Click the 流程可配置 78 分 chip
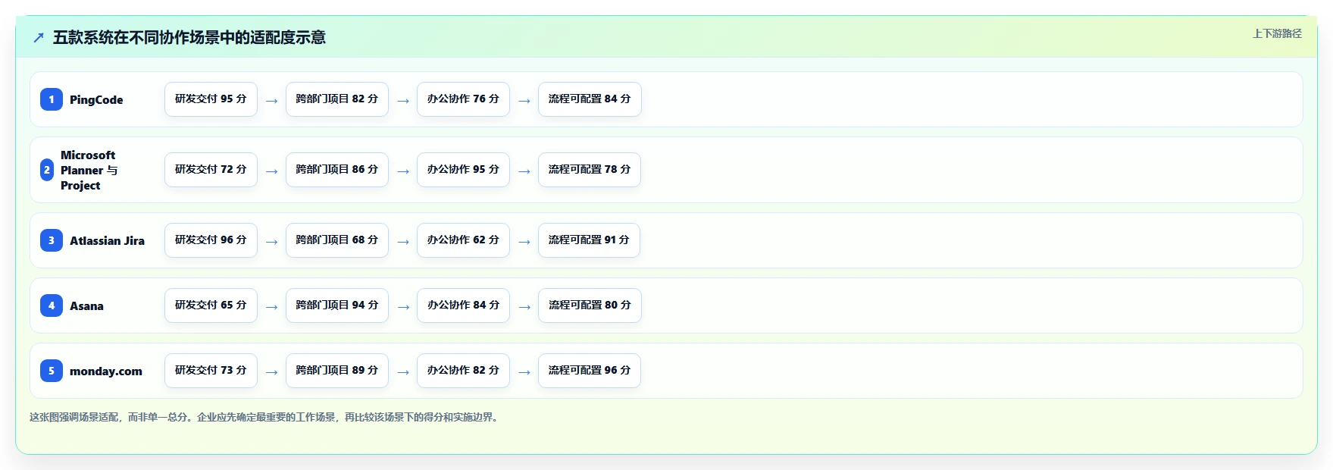This screenshot has width=1333, height=470. [x=590, y=170]
